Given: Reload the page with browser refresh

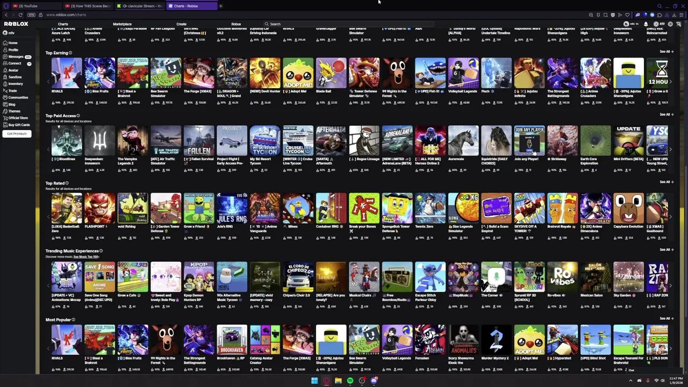Looking at the screenshot, I should point(20,15).
